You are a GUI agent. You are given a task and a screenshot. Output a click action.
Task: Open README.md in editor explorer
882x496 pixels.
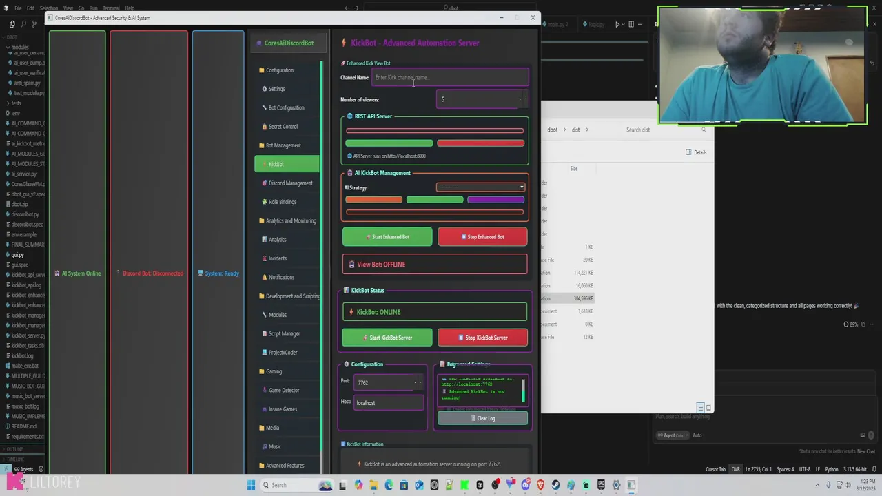23,426
